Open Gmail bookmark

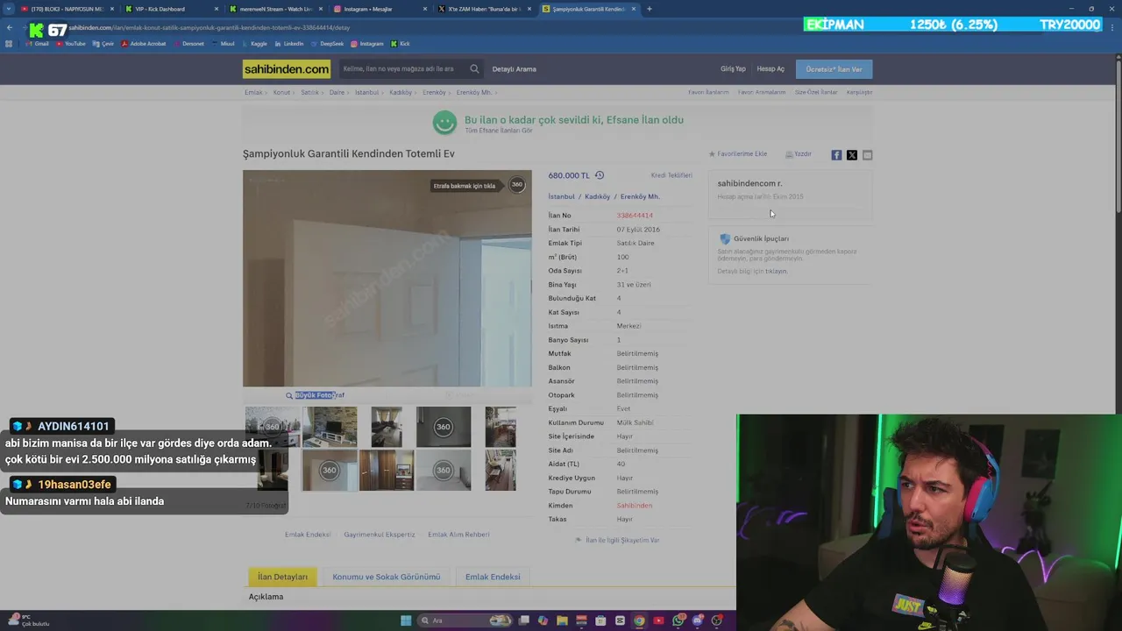[x=38, y=44]
